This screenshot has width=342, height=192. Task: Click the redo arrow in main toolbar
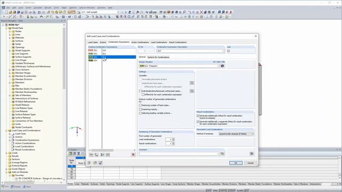point(44,12)
